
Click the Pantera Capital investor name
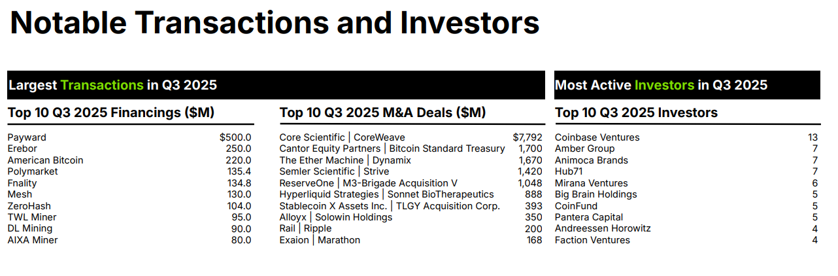(588, 217)
